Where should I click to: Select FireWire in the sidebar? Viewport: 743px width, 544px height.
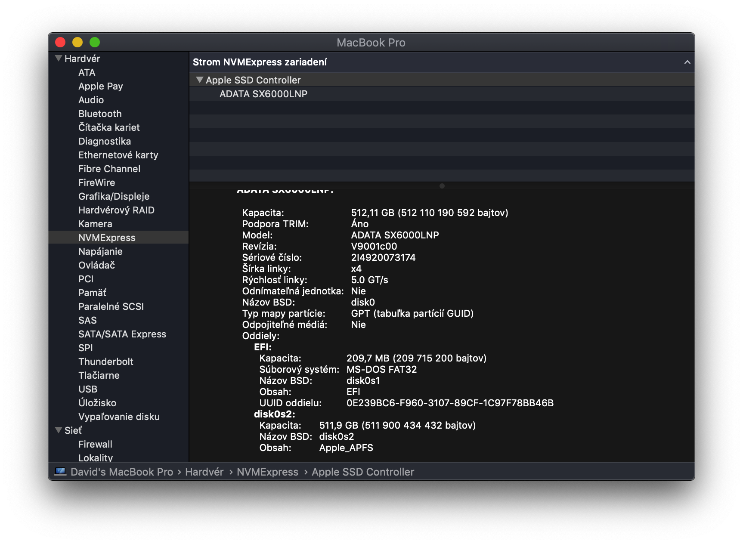pos(96,182)
